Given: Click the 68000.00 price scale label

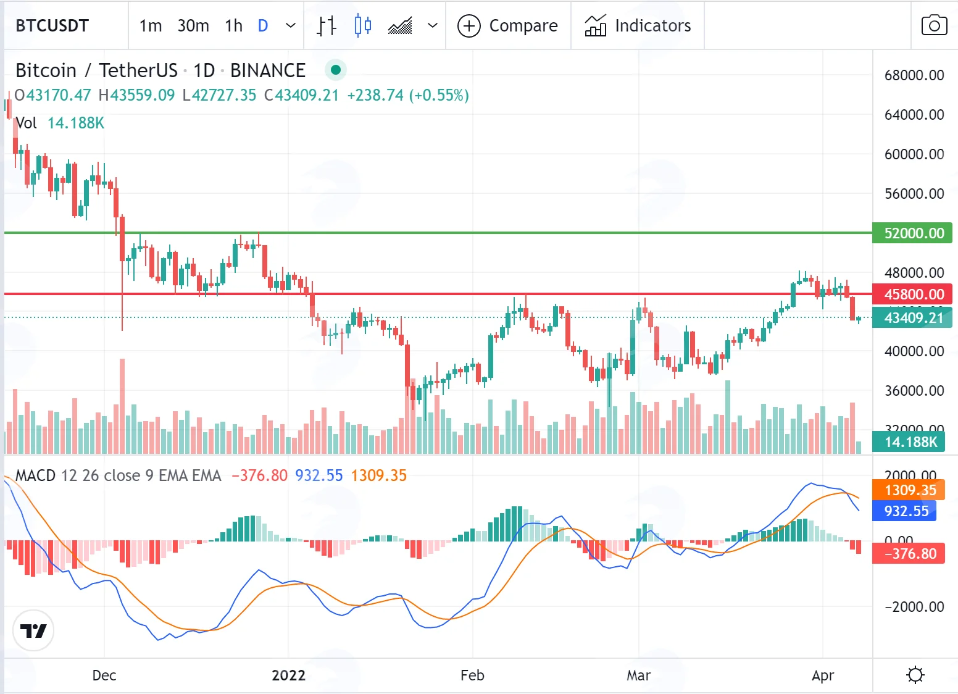Looking at the screenshot, I should [x=914, y=75].
